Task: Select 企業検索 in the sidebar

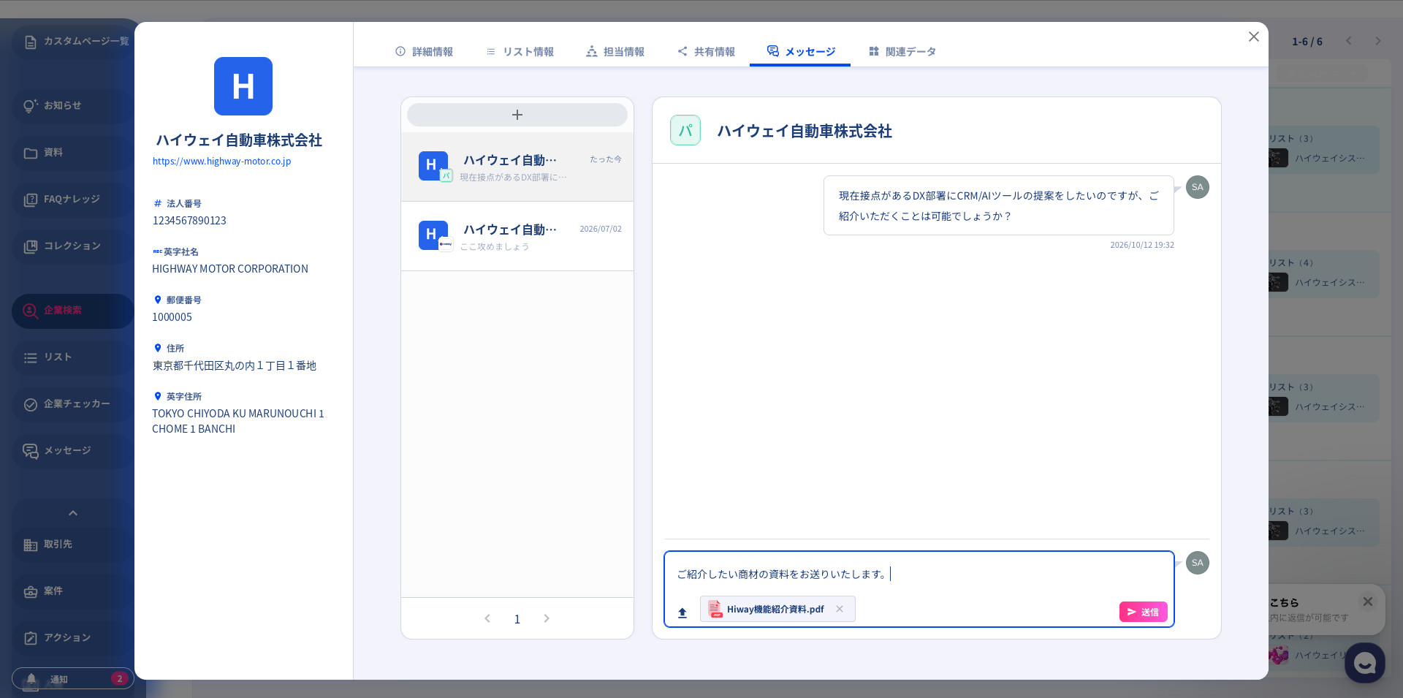Action: [73, 311]
